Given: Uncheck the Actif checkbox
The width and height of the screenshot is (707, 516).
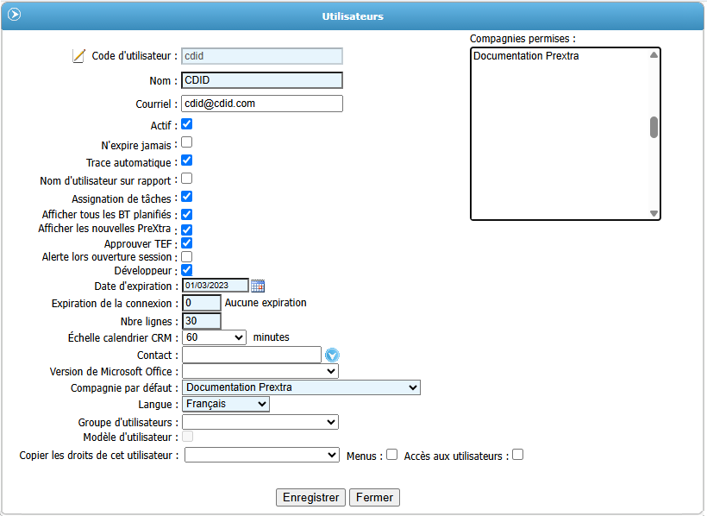Looking at the screenshot, I should coord(186,124).
